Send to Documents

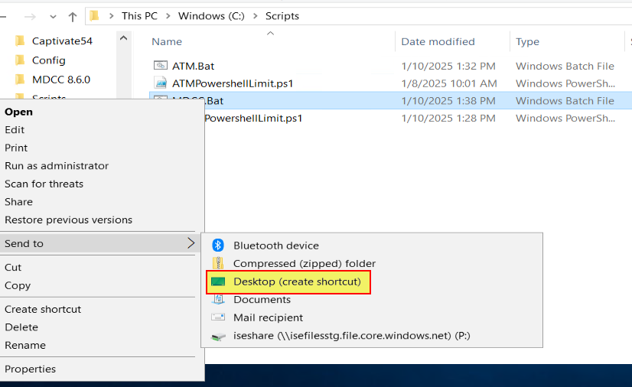point(262,300)
